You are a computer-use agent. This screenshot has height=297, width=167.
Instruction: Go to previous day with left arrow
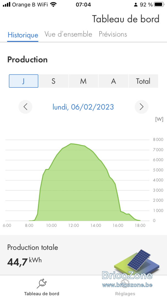25,107
